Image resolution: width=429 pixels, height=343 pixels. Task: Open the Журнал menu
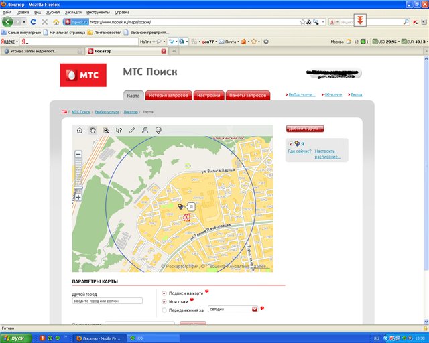[53, 12]
